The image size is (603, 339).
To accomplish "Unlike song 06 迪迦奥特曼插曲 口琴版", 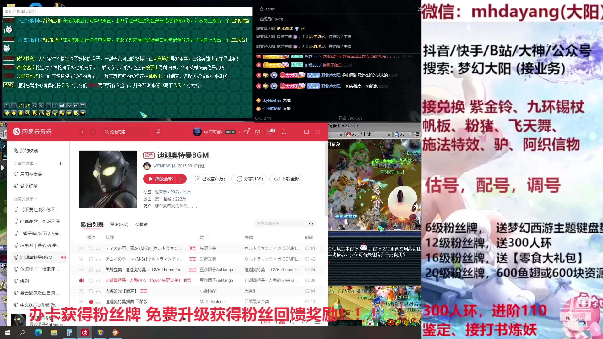I will tap(91, 302).
